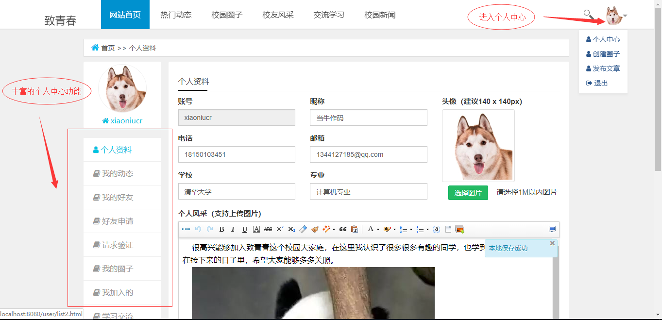Click the 电话 input field
The height and width of the screenshot is (320, 662).
click(237, 154)
